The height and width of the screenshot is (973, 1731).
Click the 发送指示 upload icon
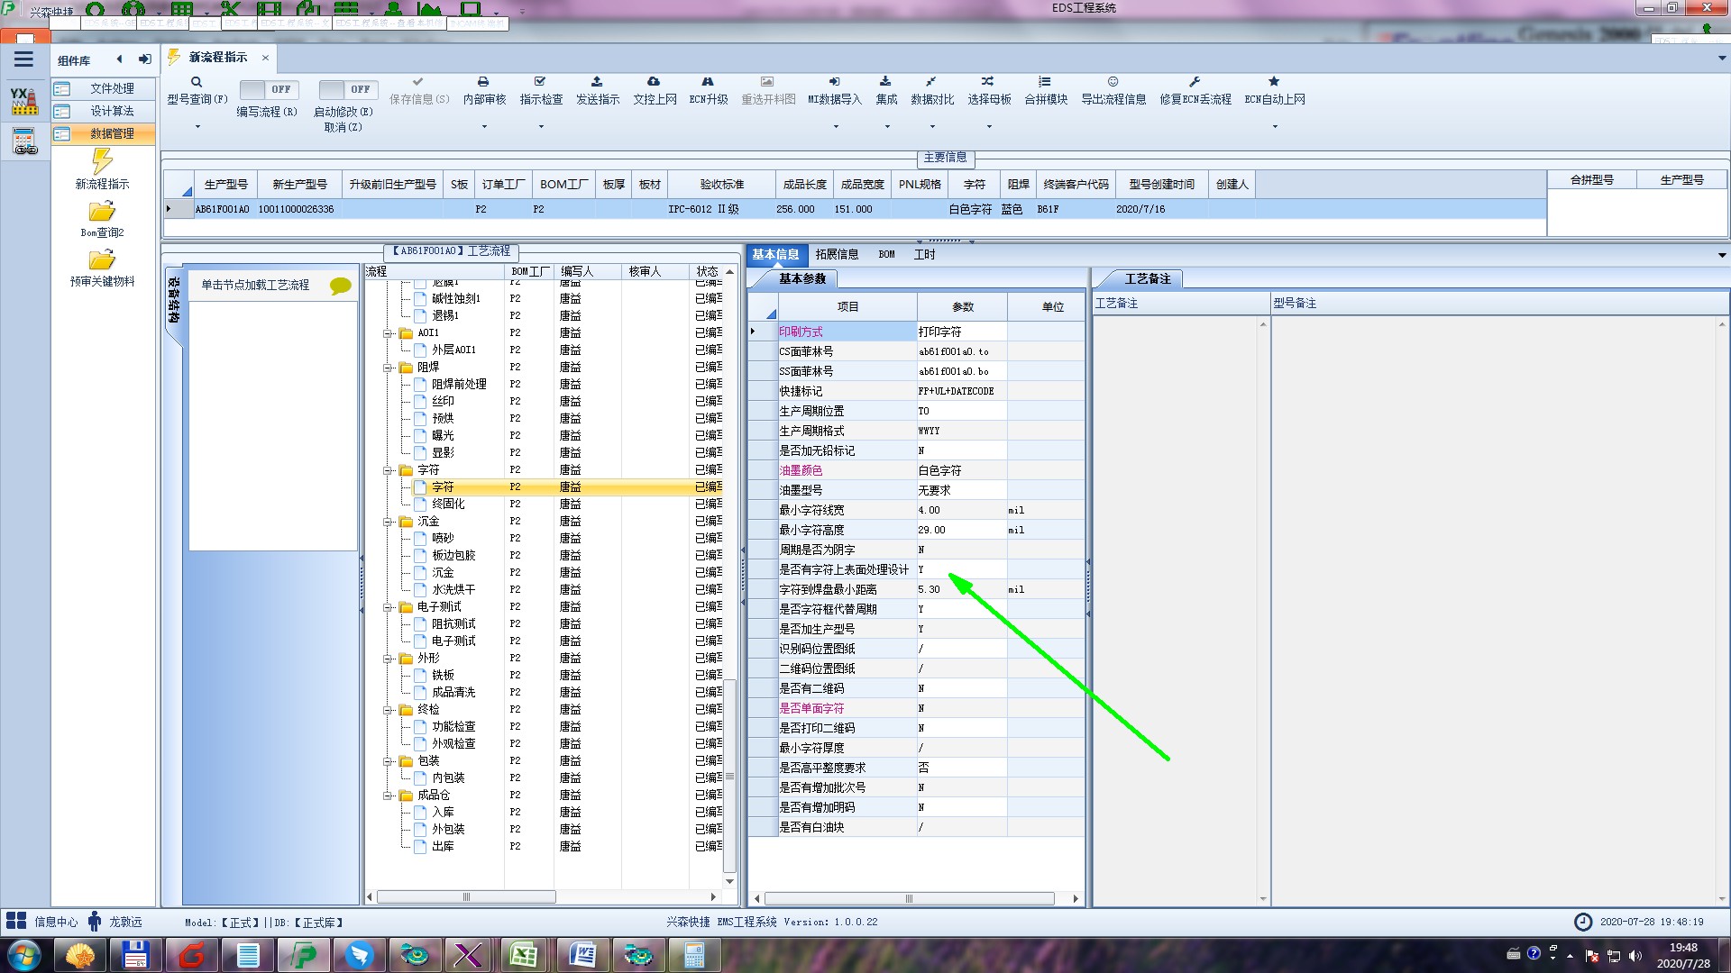pyautogui.click(x=597, y=82)
